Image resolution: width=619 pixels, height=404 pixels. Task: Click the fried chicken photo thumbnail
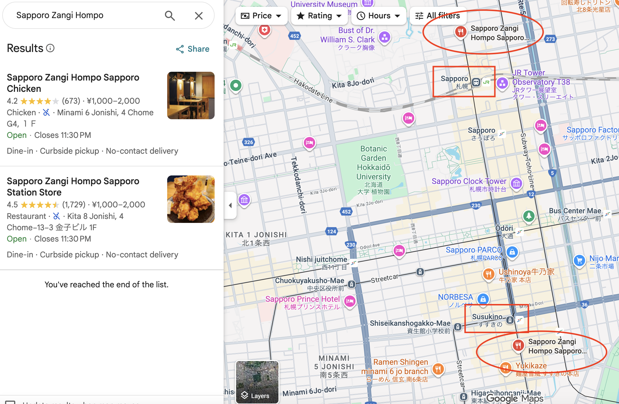(x=191, y=199)
